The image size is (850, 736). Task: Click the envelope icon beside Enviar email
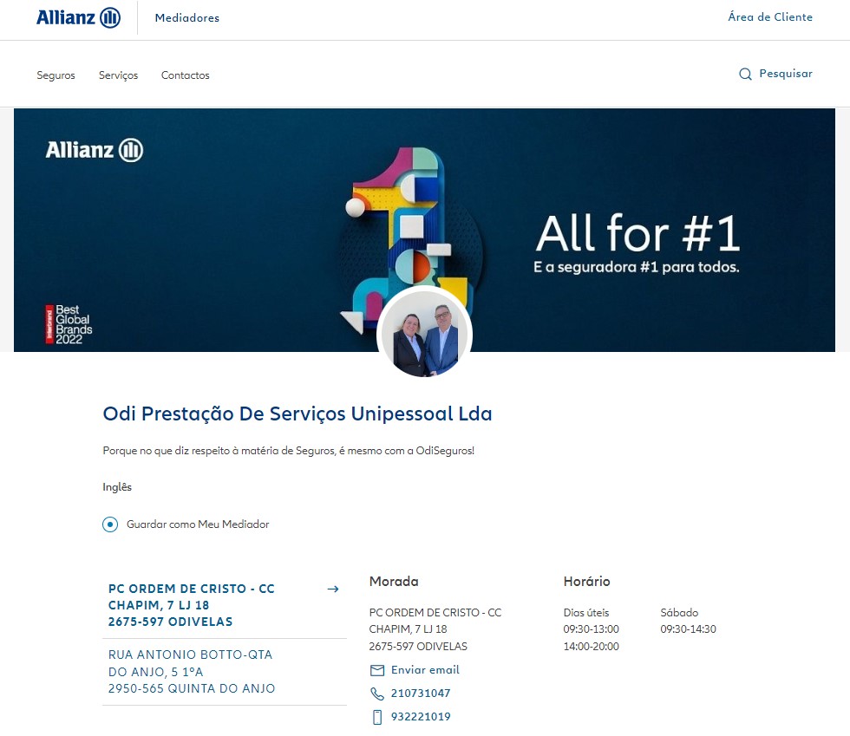376,670
